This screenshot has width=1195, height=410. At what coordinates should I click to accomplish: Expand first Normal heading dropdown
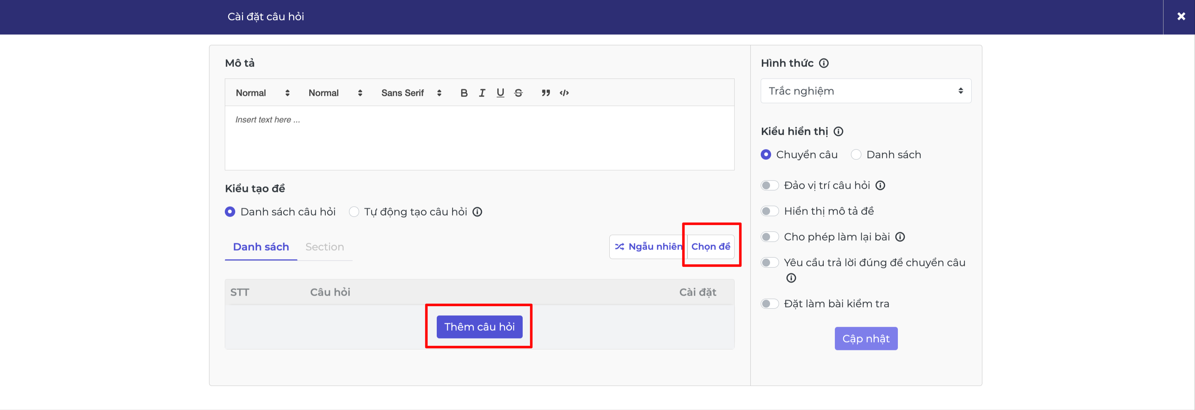tap(262, 93)
